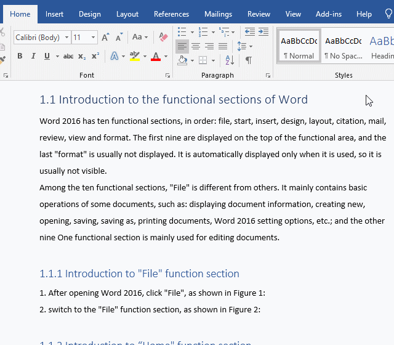The image size is (394, 345).
Task: Toggle superscript formatting
Action: pyautogui.click(x=95, y=56)
